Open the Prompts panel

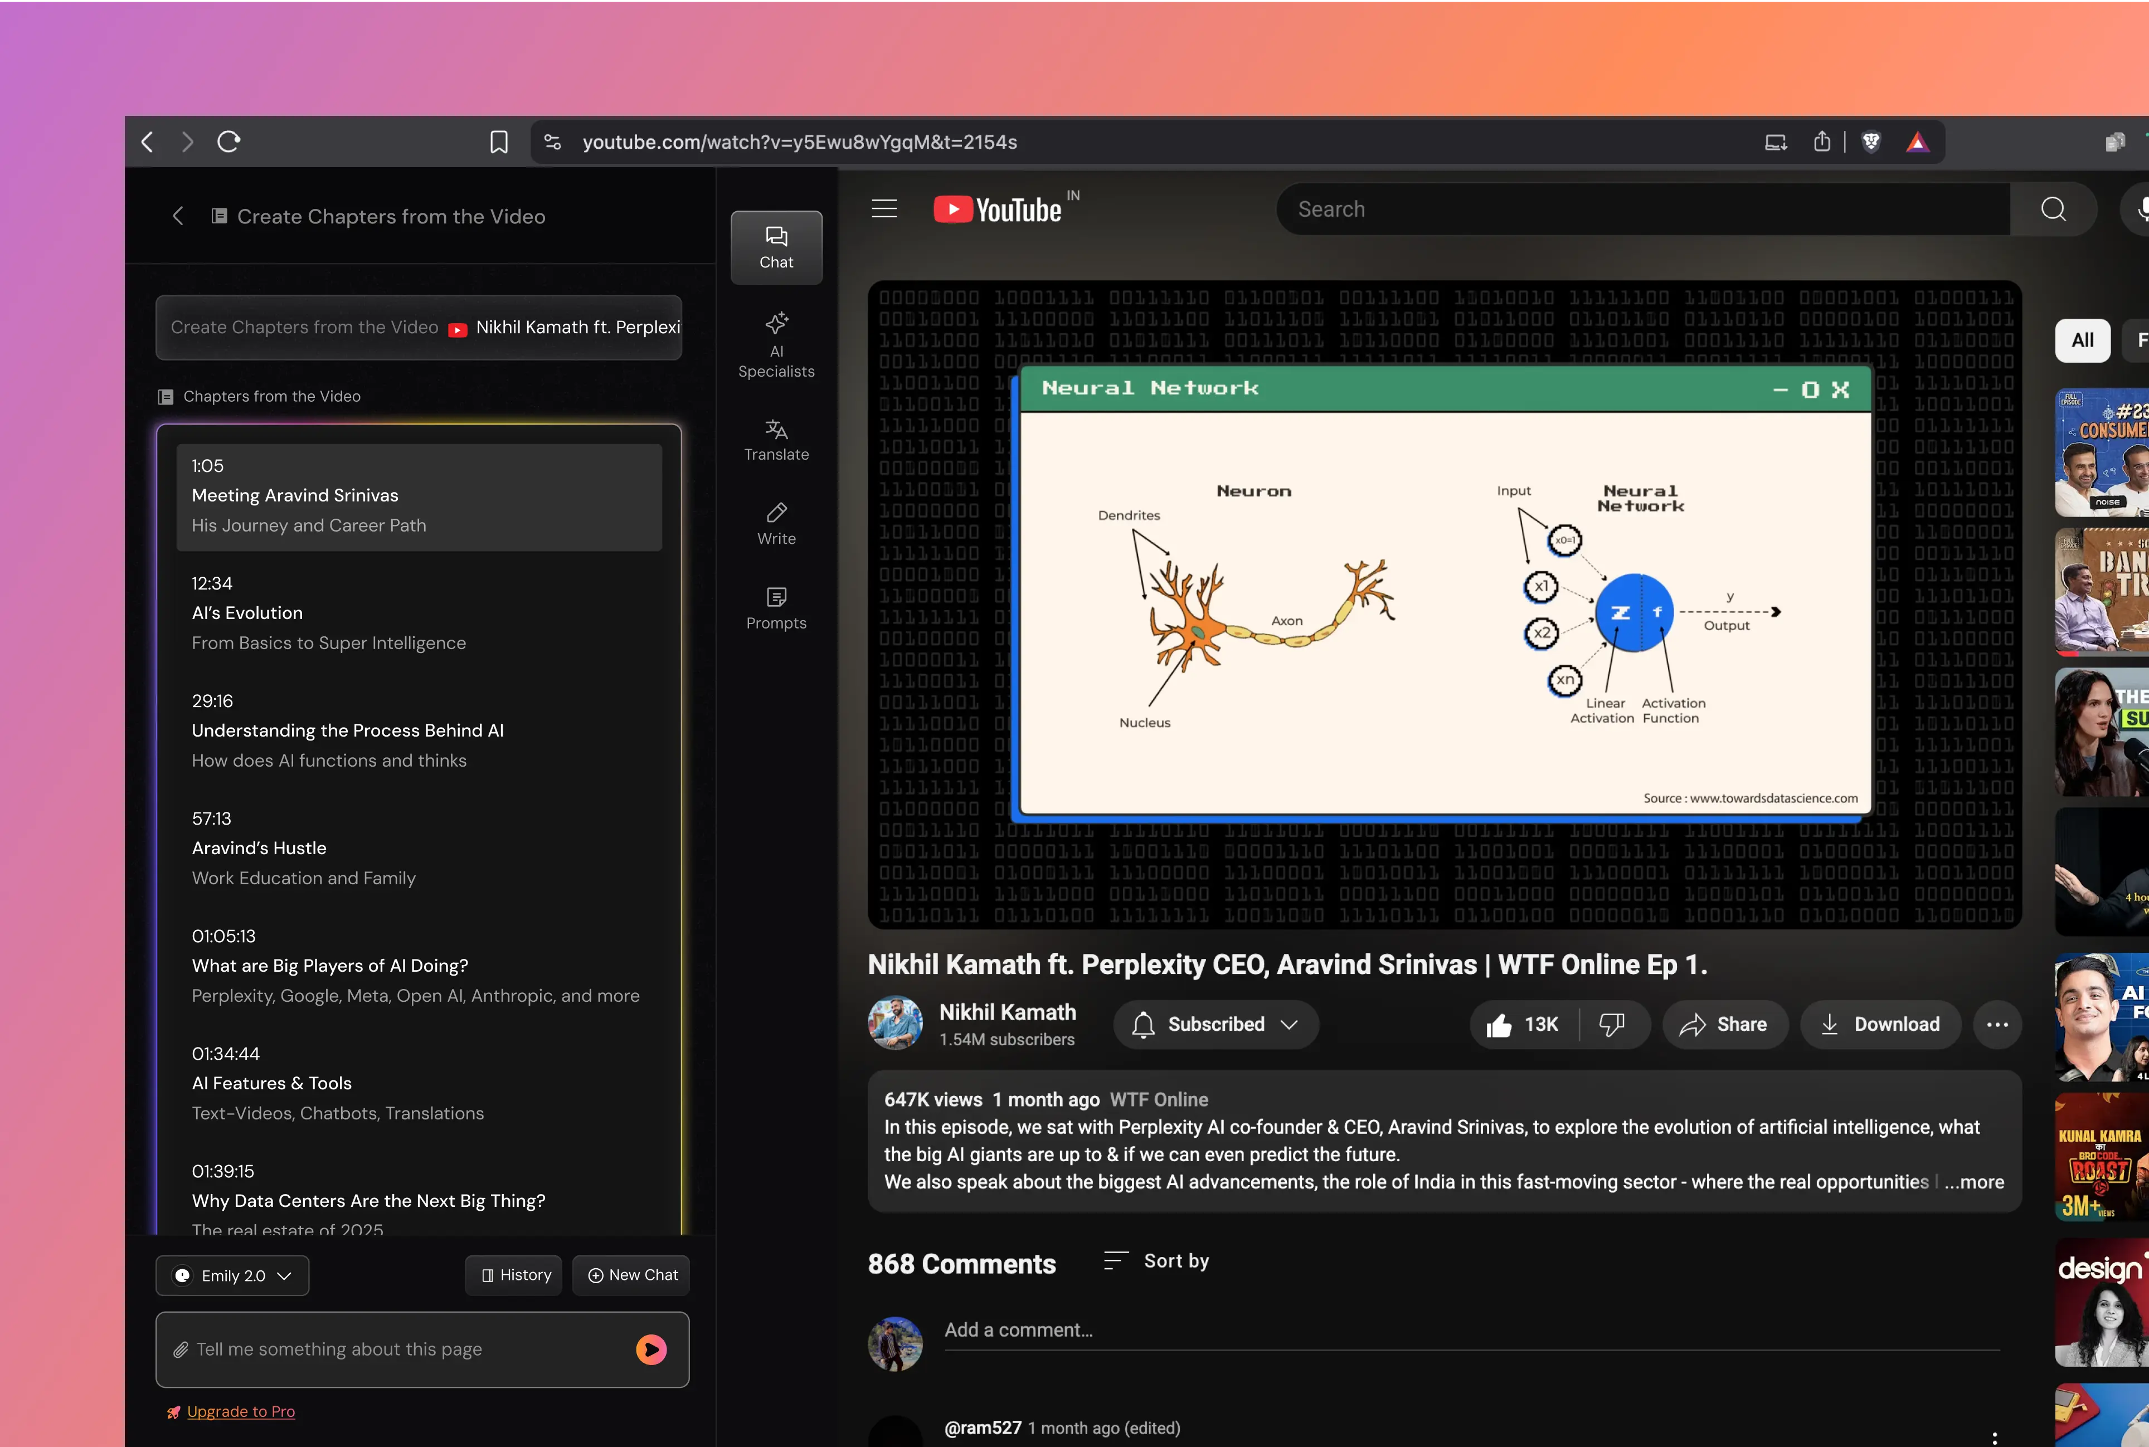(775, 608)
